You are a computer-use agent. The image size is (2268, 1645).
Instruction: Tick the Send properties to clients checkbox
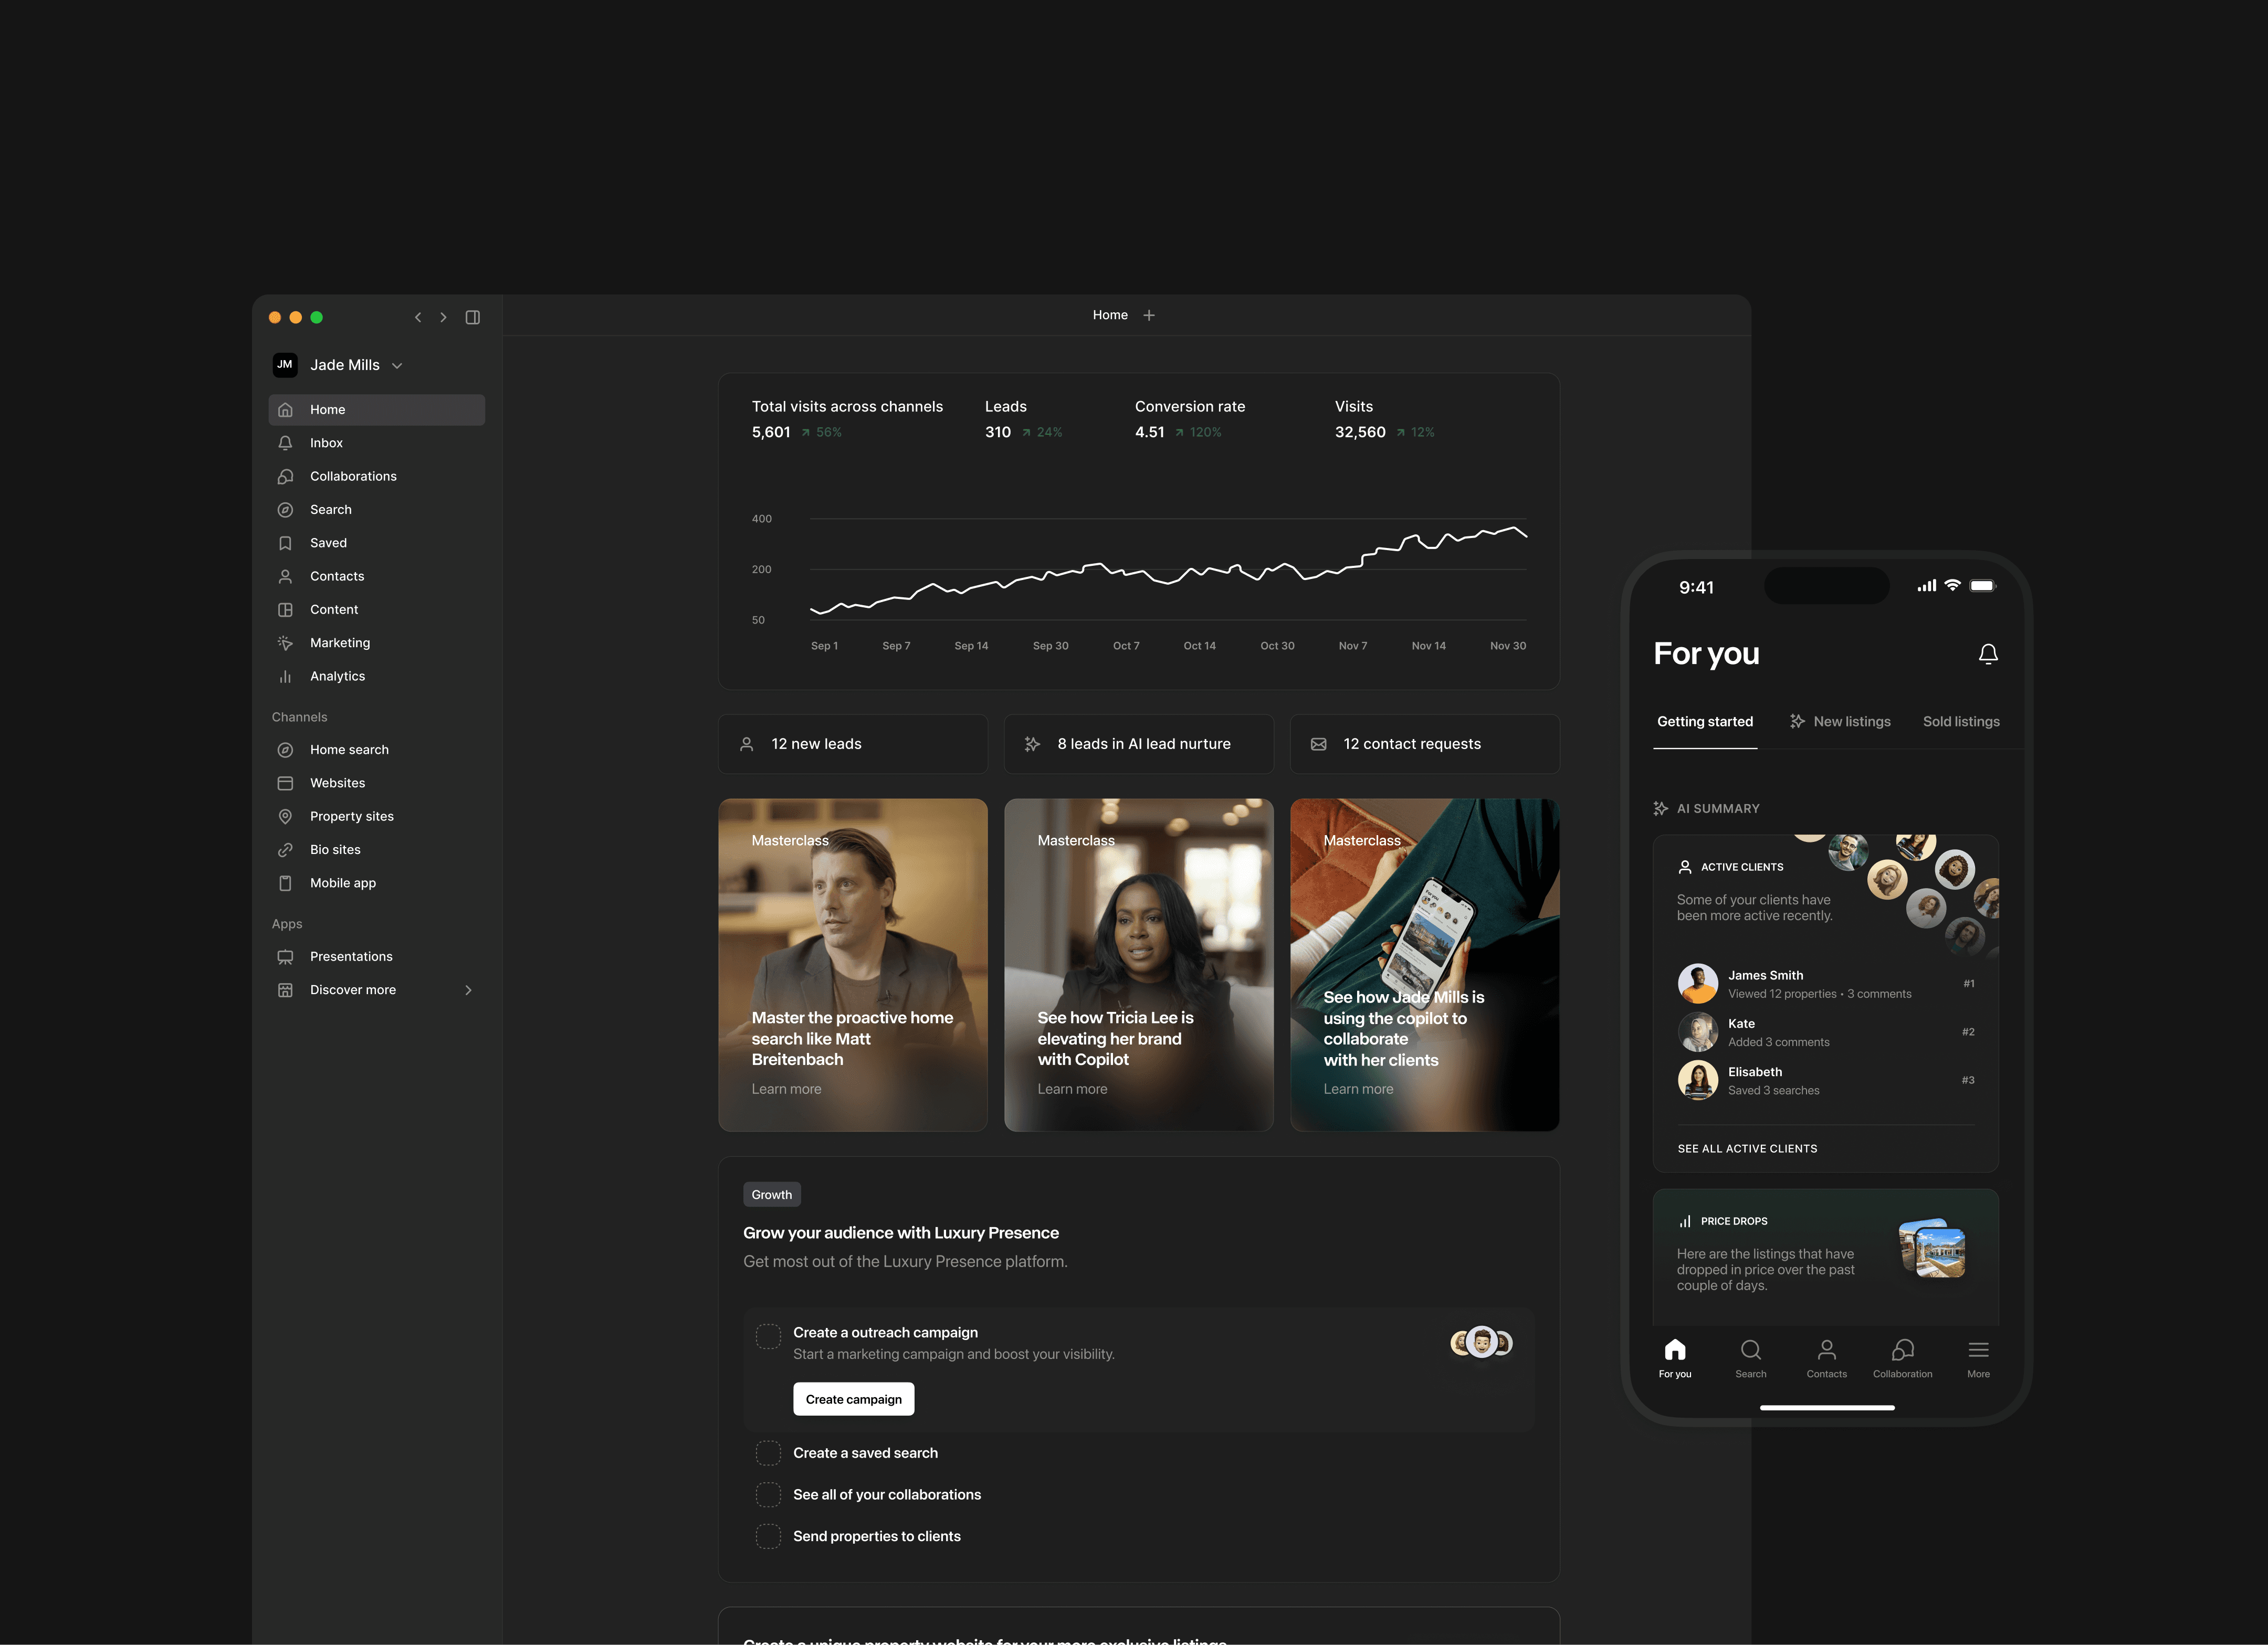[768, 1536]
